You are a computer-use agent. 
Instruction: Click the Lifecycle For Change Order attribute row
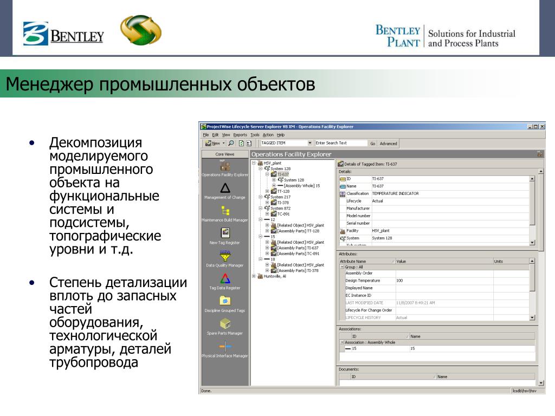coord(437,310)
